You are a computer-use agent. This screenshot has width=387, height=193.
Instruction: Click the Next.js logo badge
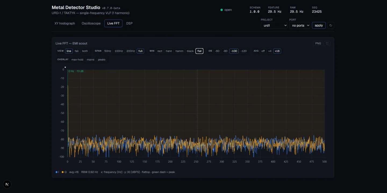[7, 184]
